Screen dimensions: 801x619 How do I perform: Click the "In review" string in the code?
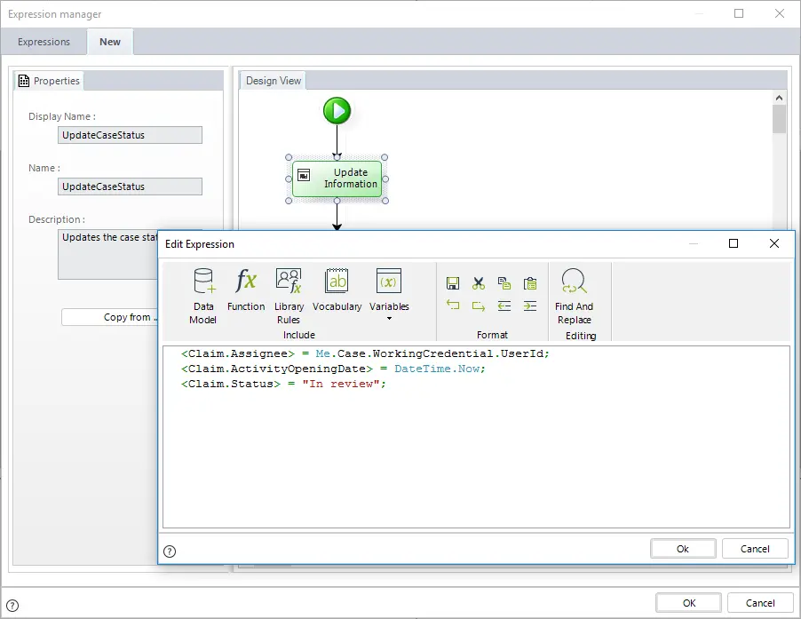[x=341, y=384]
